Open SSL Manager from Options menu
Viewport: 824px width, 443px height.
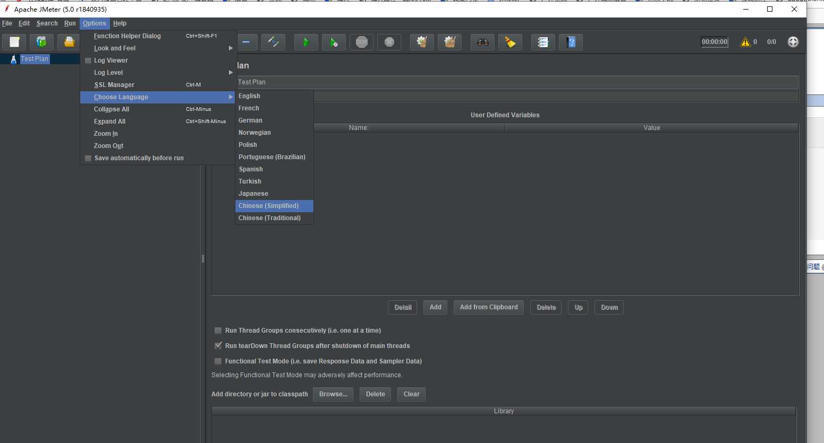[157, 85]
